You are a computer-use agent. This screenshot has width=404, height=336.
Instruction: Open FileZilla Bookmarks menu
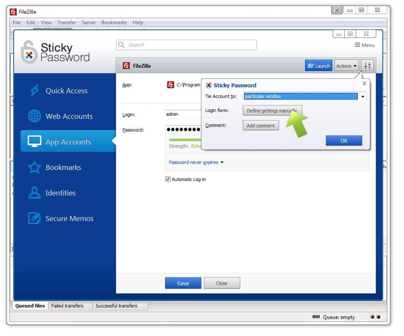[114, 23]
